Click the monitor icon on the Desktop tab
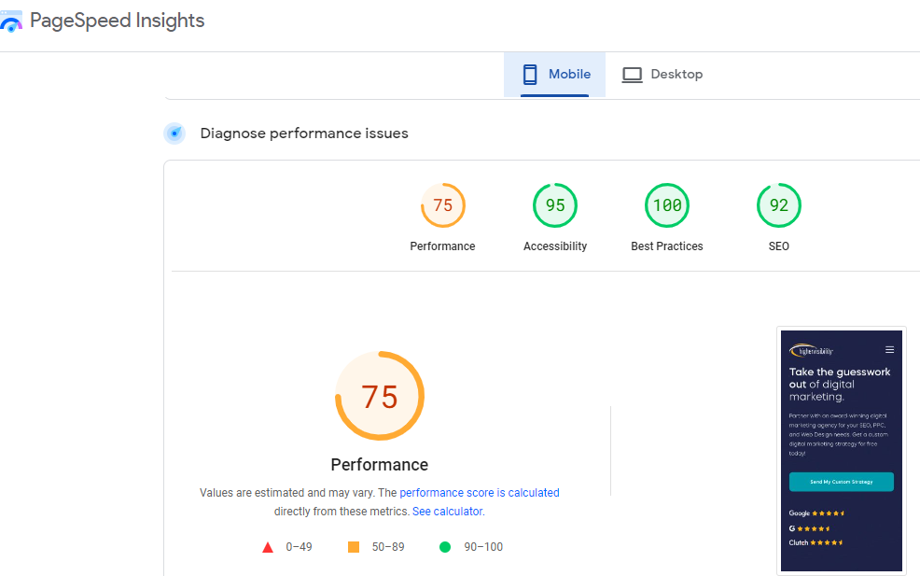 pos(634,74)
